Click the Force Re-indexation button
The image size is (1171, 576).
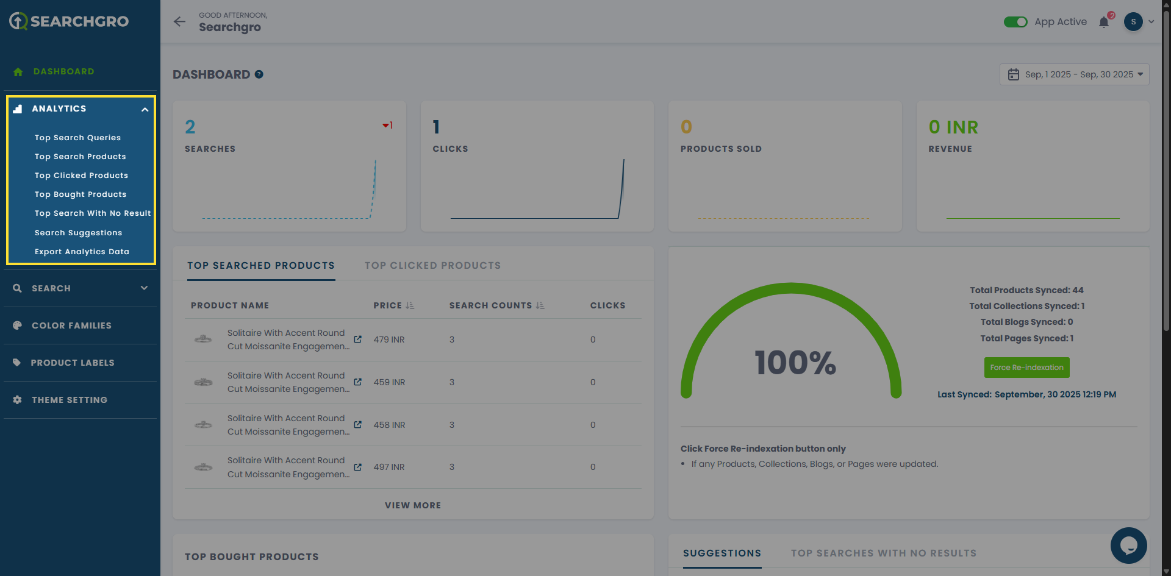[x=1026, y=368]
